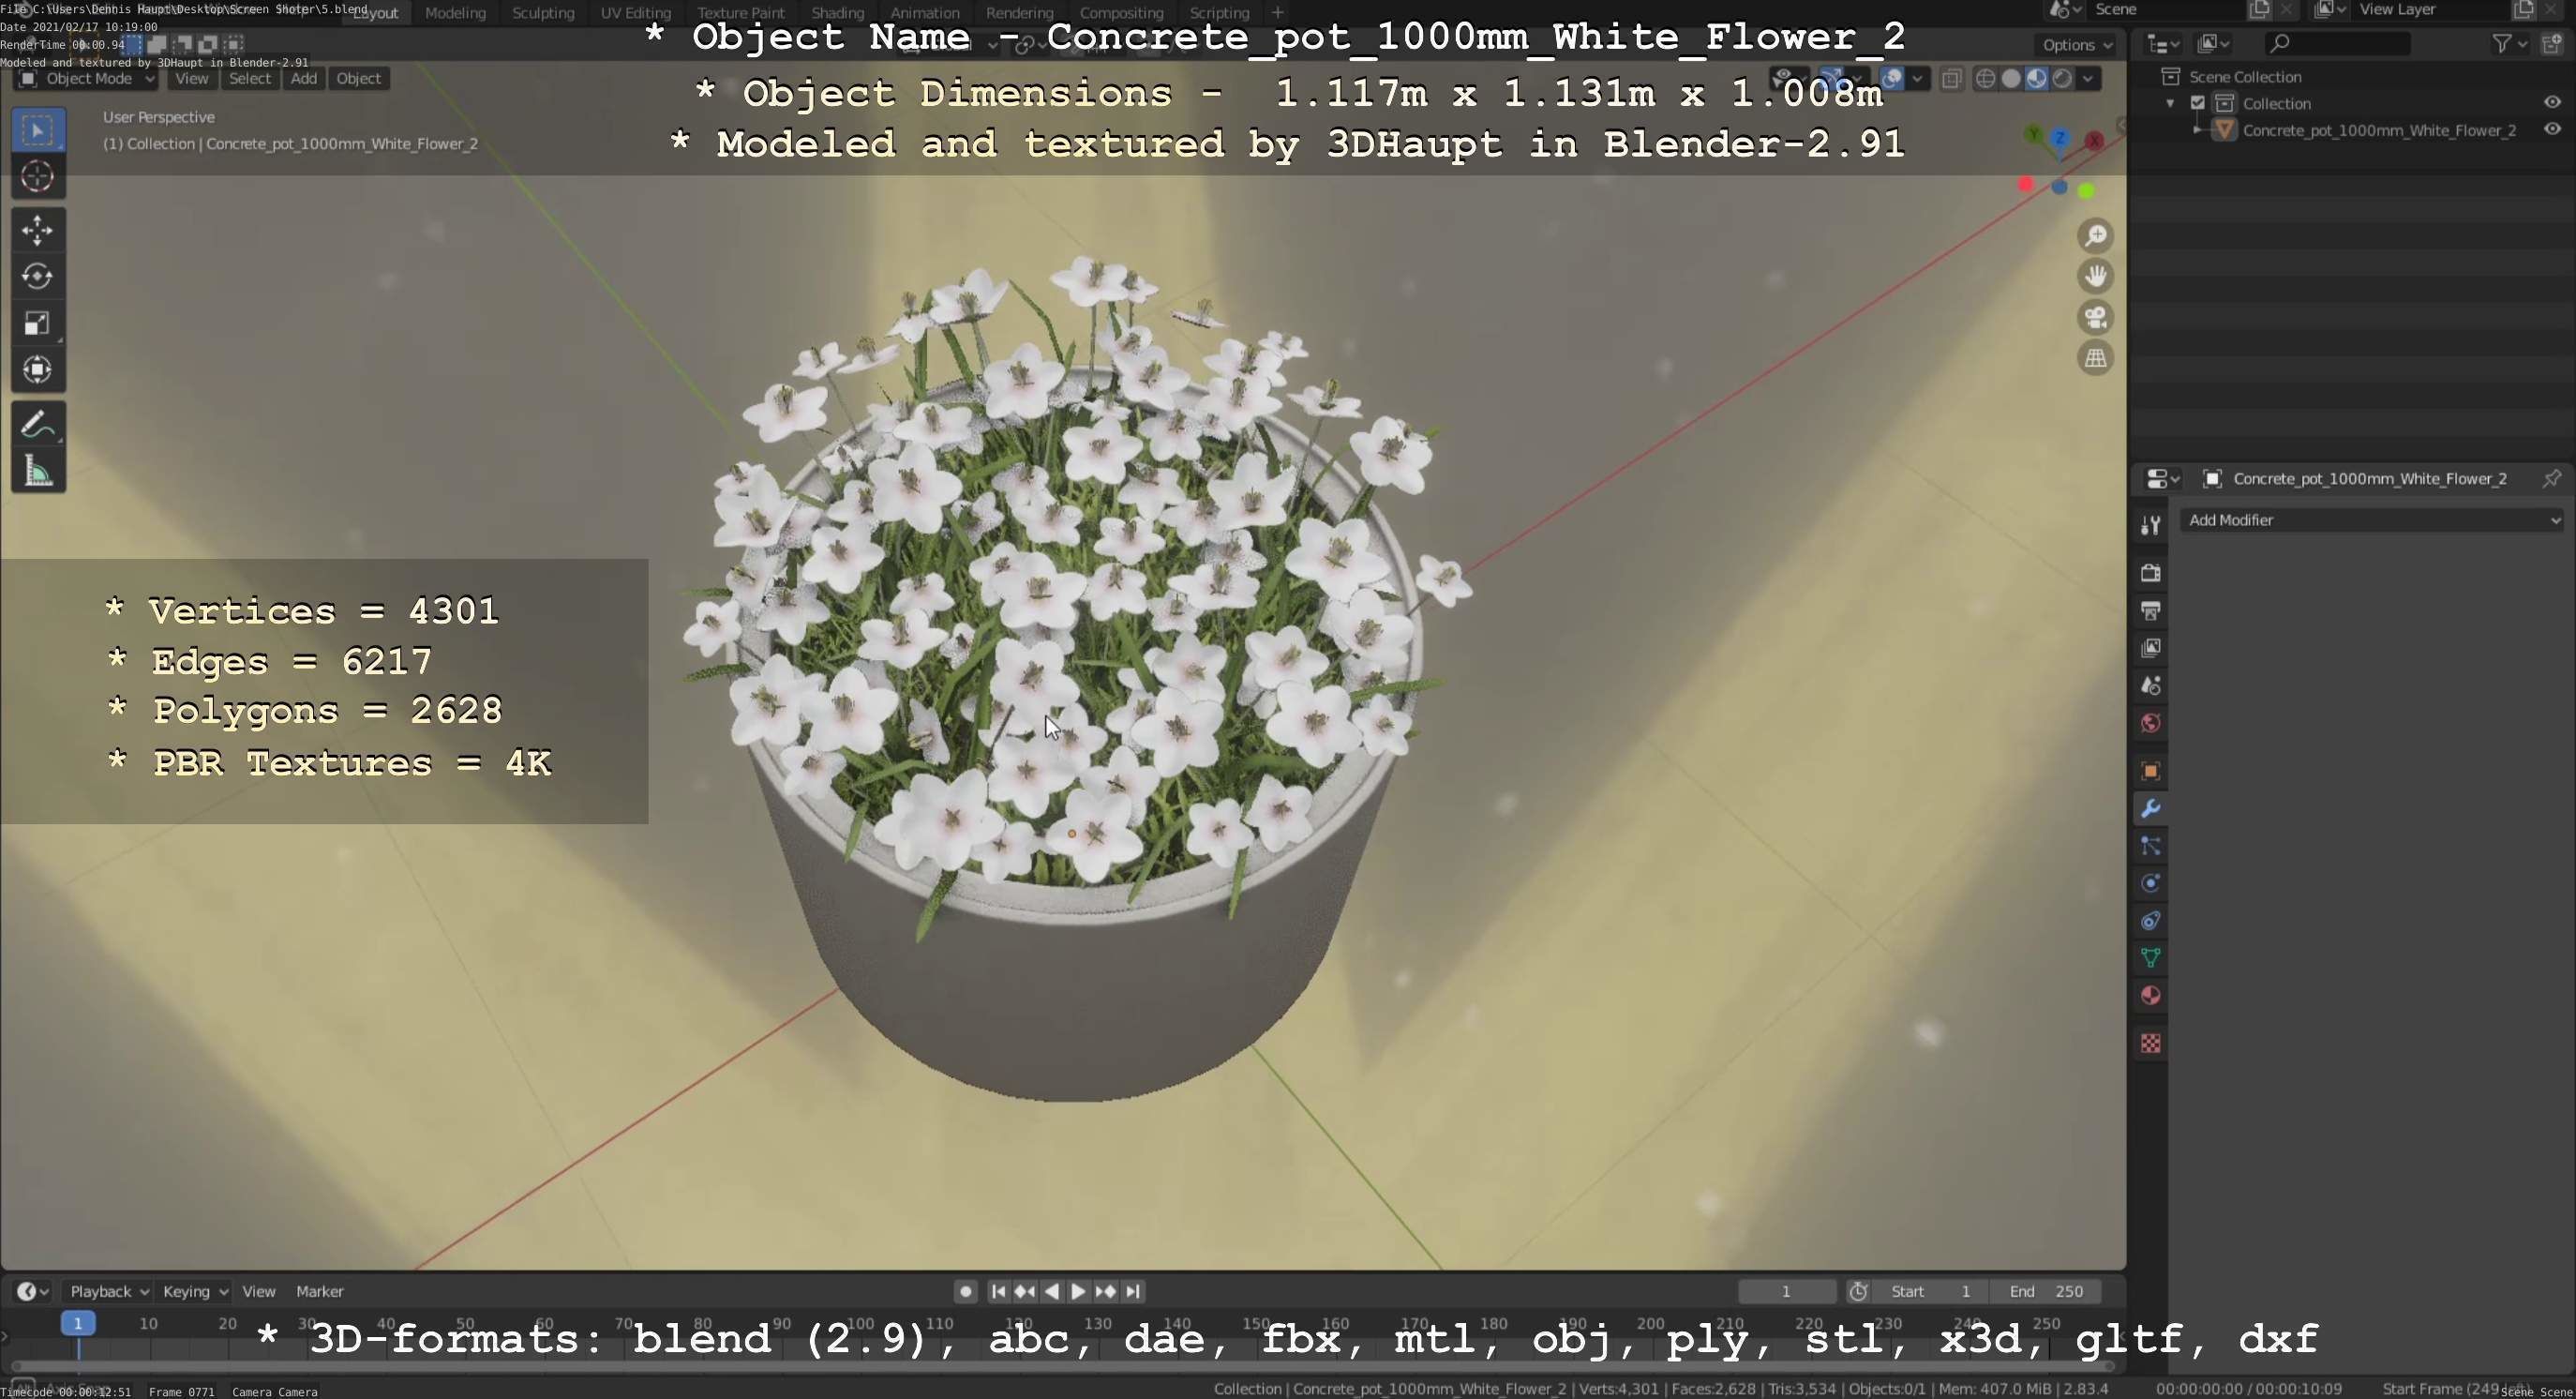Open viewport shading options dropdown arrow
This screenshot has width=2576, height=1399.
(2088, 79)
